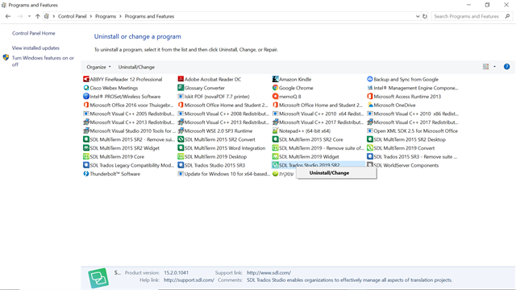Click the Intel PROSet/Wireless Software icon
Image resolution: width=516 pixels, height=290 pixels.
86,97
